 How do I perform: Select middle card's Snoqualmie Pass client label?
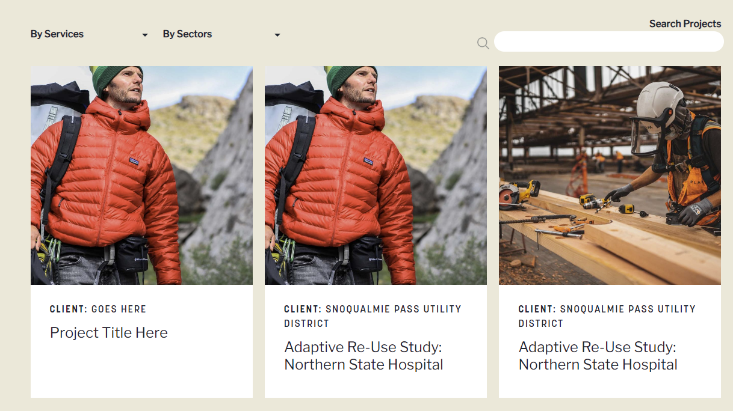pos(373,316)
